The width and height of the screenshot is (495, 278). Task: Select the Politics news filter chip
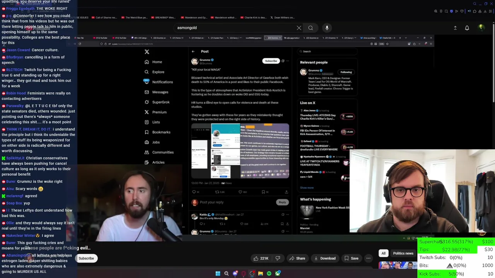403,253
